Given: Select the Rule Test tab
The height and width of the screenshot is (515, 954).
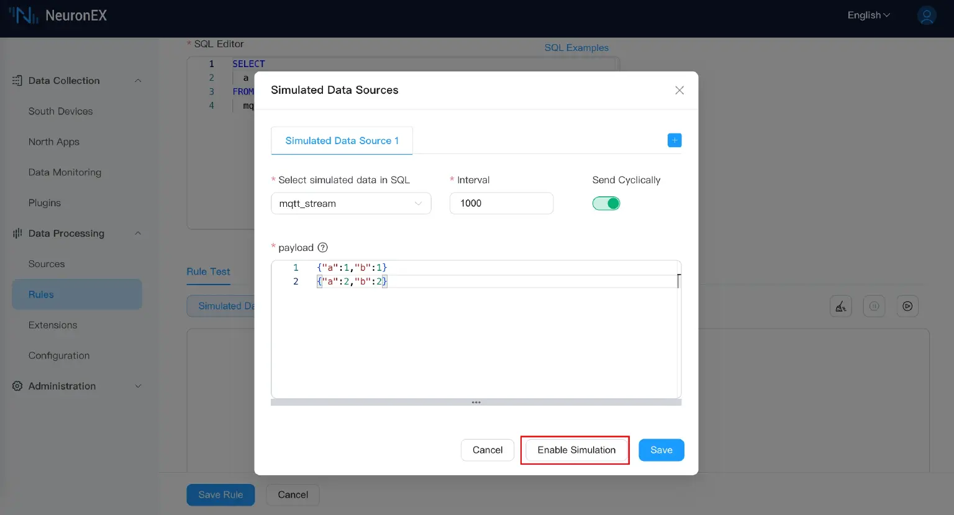Looking at the screenshot, I should click(208, 271).
